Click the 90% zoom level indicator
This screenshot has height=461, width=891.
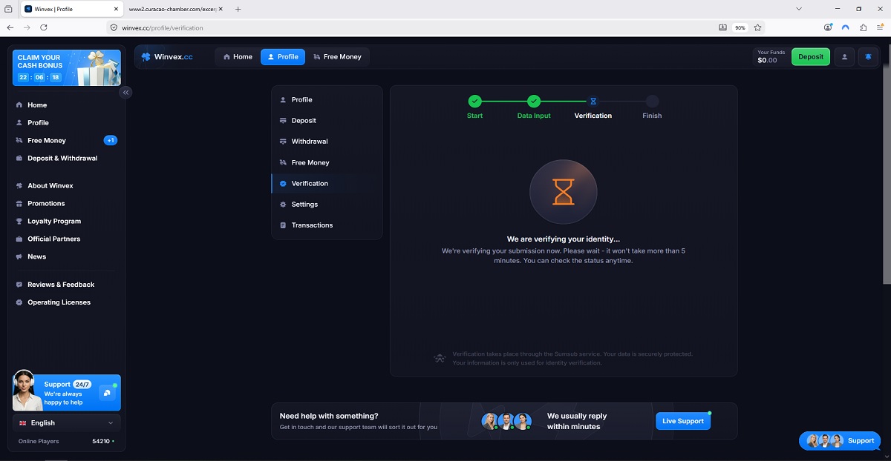(740, 27)
